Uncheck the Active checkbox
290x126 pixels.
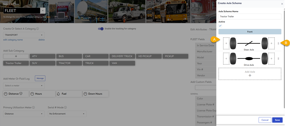tap(220, 26)
